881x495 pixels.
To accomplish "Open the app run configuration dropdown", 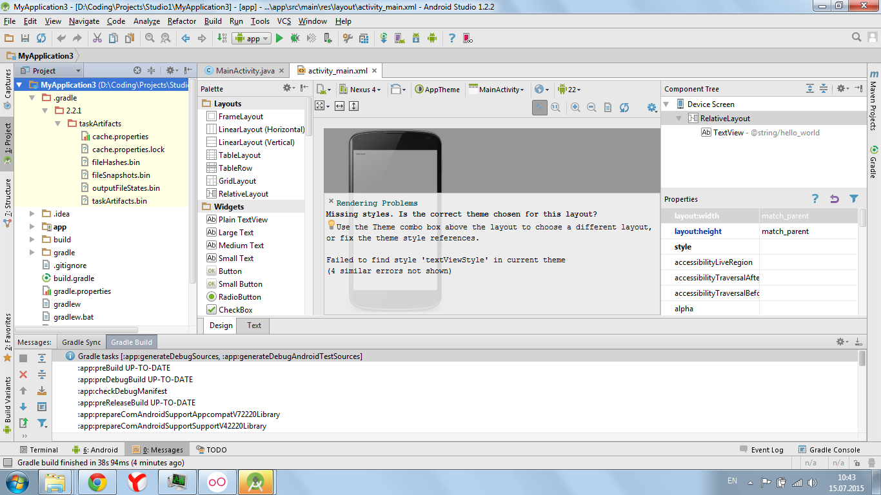I will coord(251,39).
